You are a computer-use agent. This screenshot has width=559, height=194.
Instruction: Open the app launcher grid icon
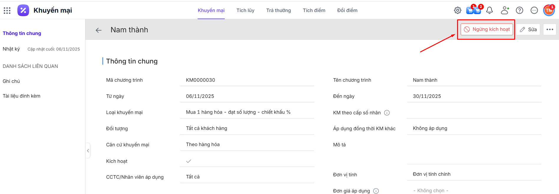tap(7, 11)
